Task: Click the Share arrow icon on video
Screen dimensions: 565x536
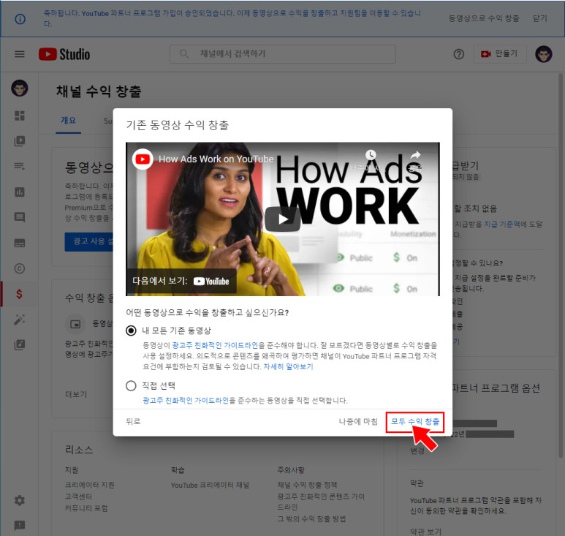Action: pyautogui.click(x=415, y=155)
